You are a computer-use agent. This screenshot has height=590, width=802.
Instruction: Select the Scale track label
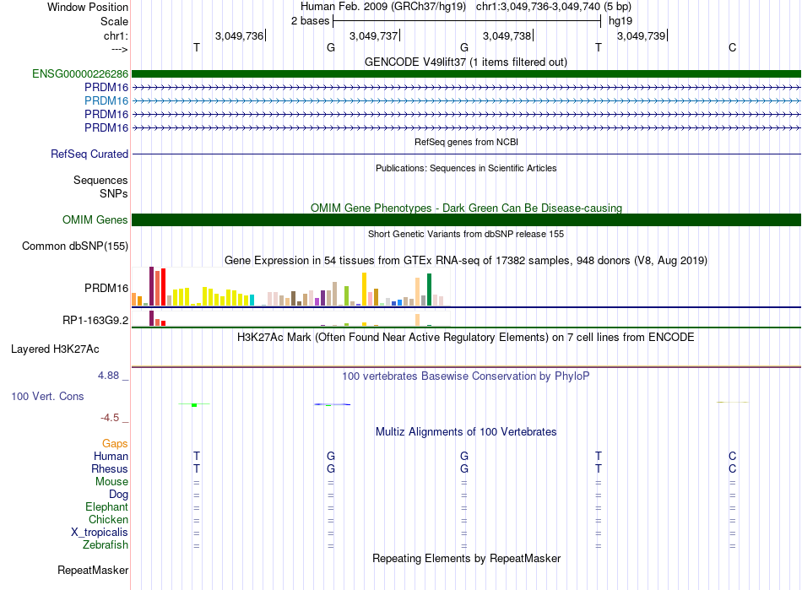pos(114,21)
